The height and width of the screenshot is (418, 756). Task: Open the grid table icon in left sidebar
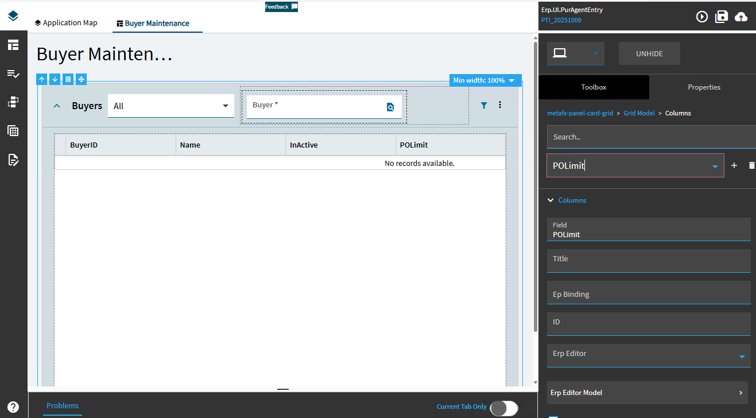(x=13, y=131)
